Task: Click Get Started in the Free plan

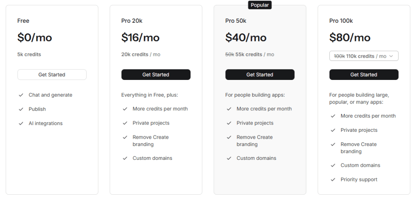Action: tap(52, 75)
